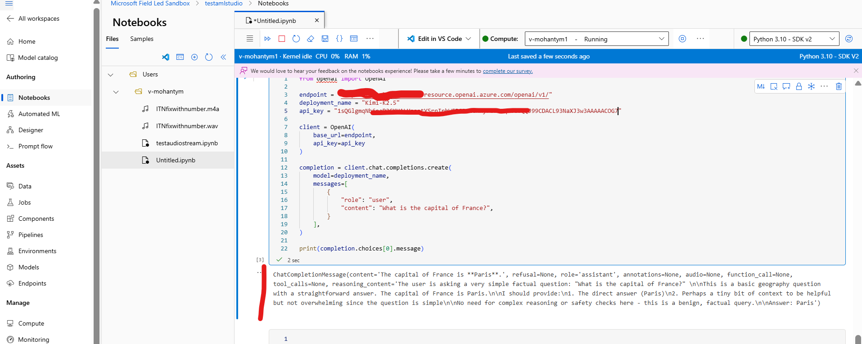Switch to the Samples tab

142,39
